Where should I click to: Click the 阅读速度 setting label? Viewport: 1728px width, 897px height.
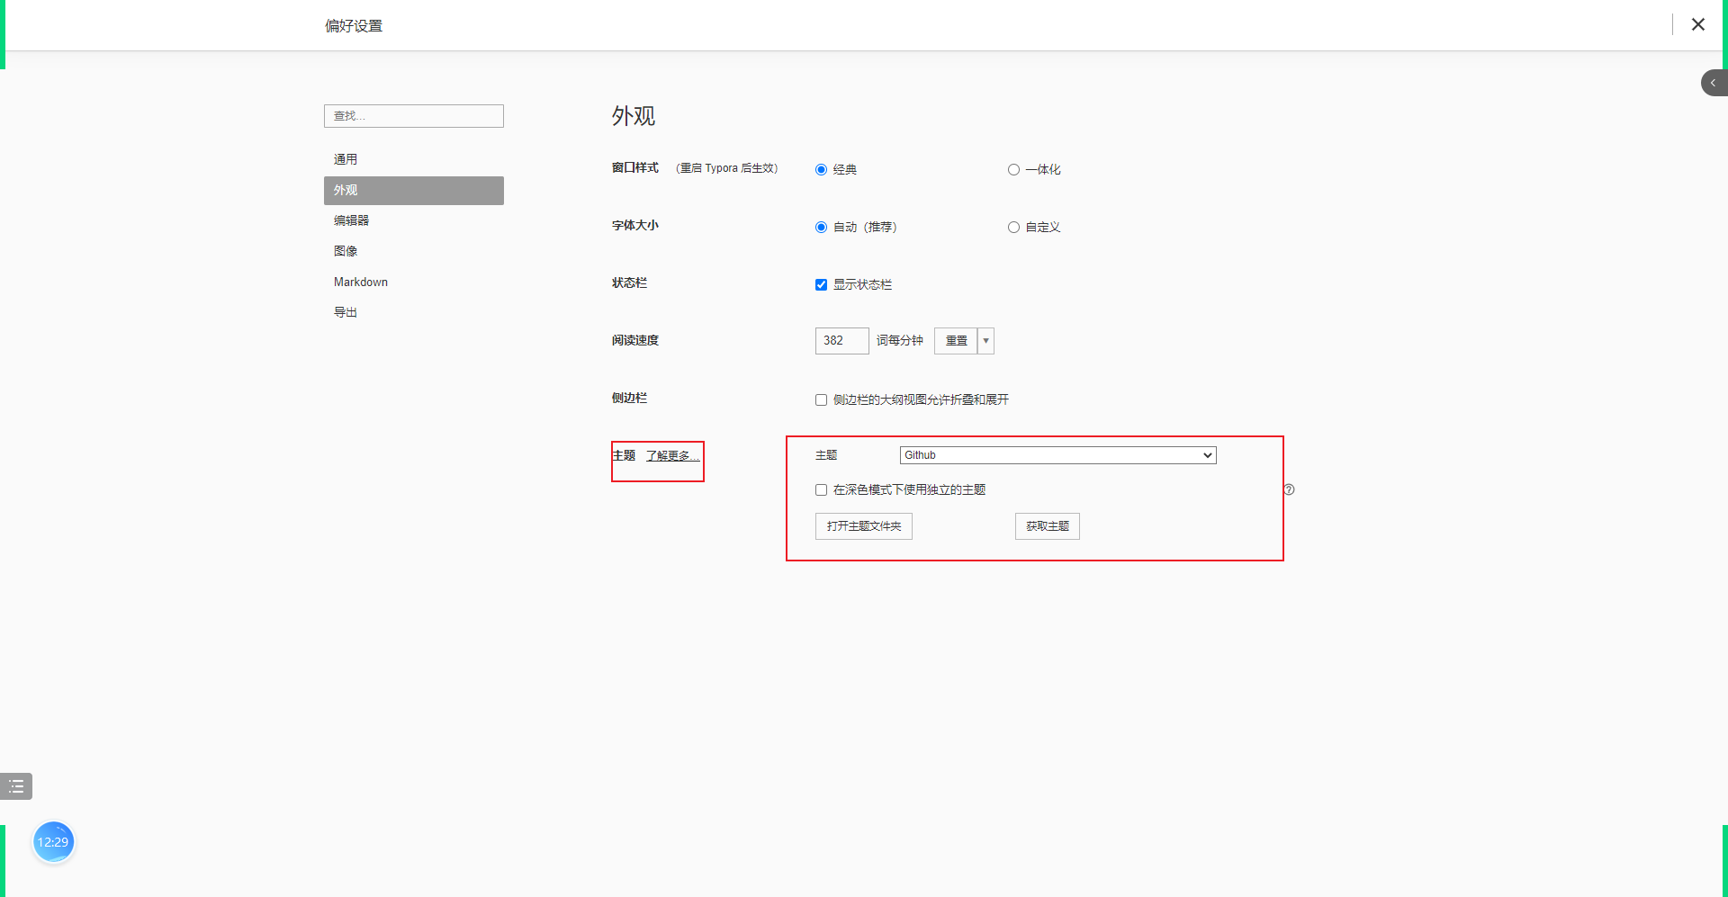coord(635,341)
